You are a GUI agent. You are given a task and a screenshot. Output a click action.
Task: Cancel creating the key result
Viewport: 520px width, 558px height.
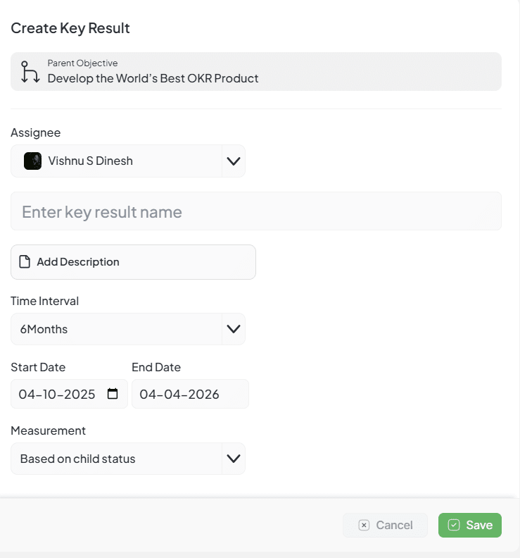tap(385, 525)
